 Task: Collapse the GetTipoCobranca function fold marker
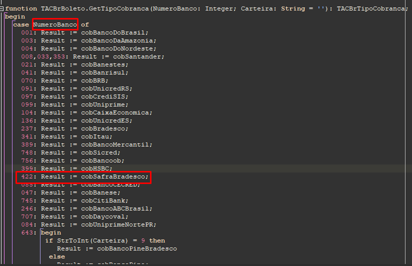(x=1, y=8)
